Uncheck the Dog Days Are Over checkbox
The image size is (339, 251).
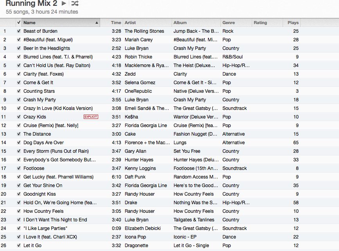pyautogui.click(x=19, y=143)
